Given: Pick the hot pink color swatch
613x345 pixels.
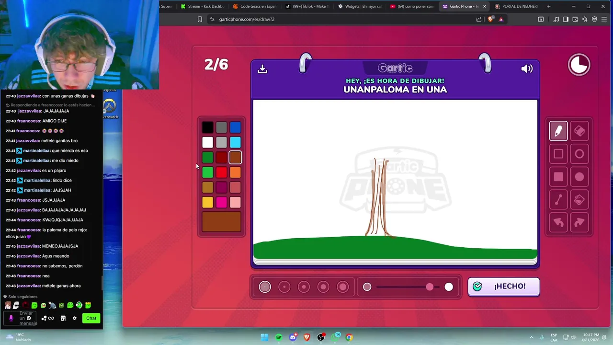Looking at the screenshot, I should tap(221, 202).
